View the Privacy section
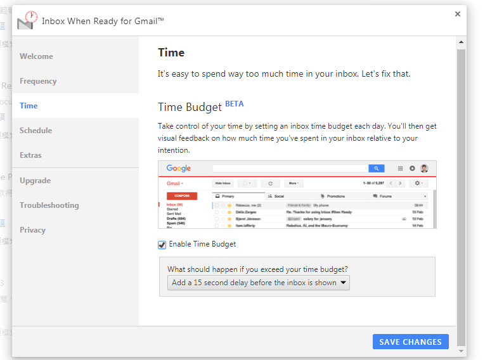Viewport: 485px width, 360px height. [32, 230]
